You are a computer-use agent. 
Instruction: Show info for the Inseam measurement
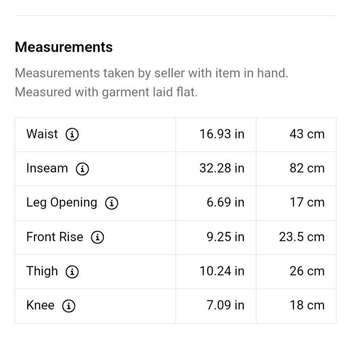82,169
